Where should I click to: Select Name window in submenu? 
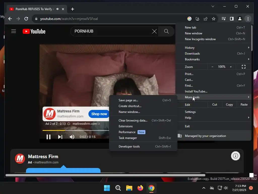pyautogui.click(x=143, y=112)
